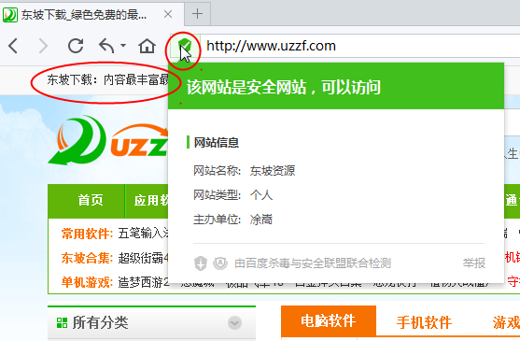This screenshot has width=520, height=341.
Task: Click the 东坡下载 bookmark bar text
Action: (x=108, y=79)
